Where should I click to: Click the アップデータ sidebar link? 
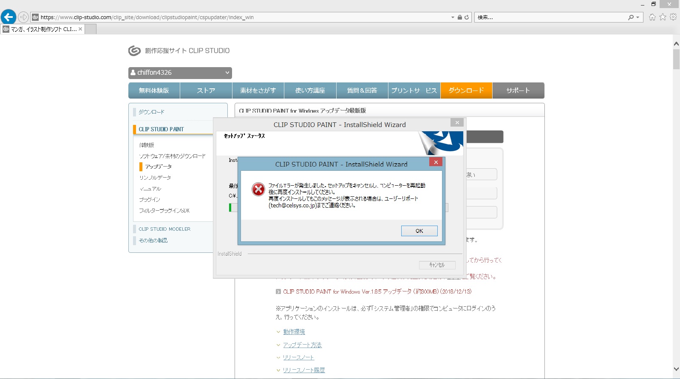pyautogui.click(x=159, y=167)
